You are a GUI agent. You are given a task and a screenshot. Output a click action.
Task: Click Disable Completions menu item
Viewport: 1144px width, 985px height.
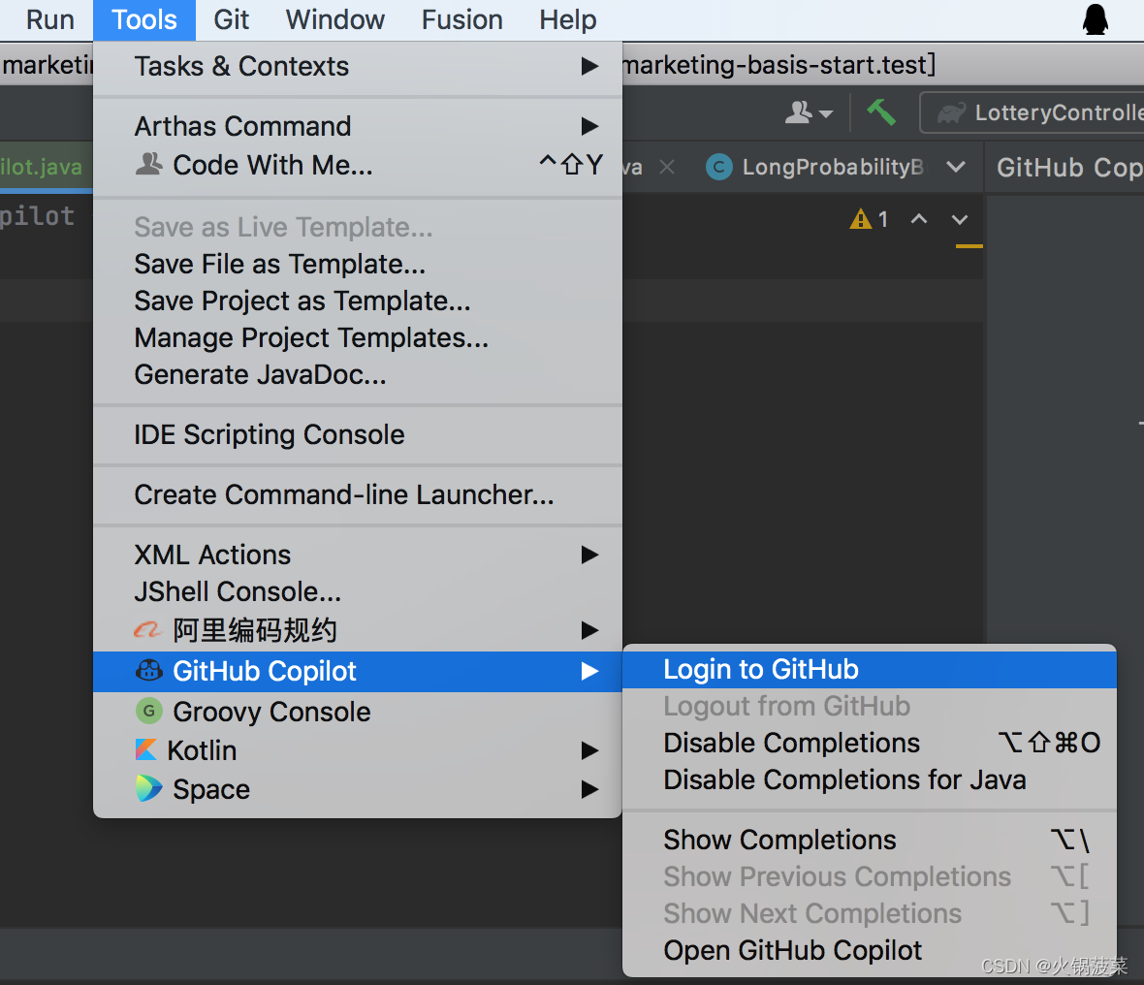pos(792,743)
